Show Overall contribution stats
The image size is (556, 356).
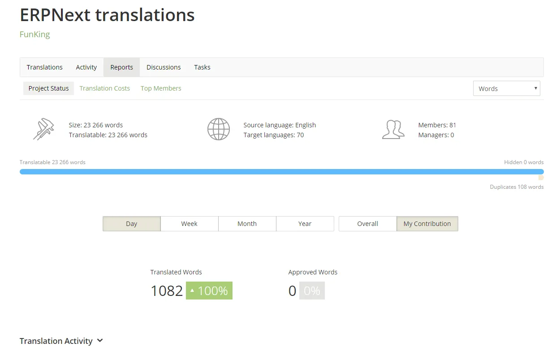click(368, 224)
